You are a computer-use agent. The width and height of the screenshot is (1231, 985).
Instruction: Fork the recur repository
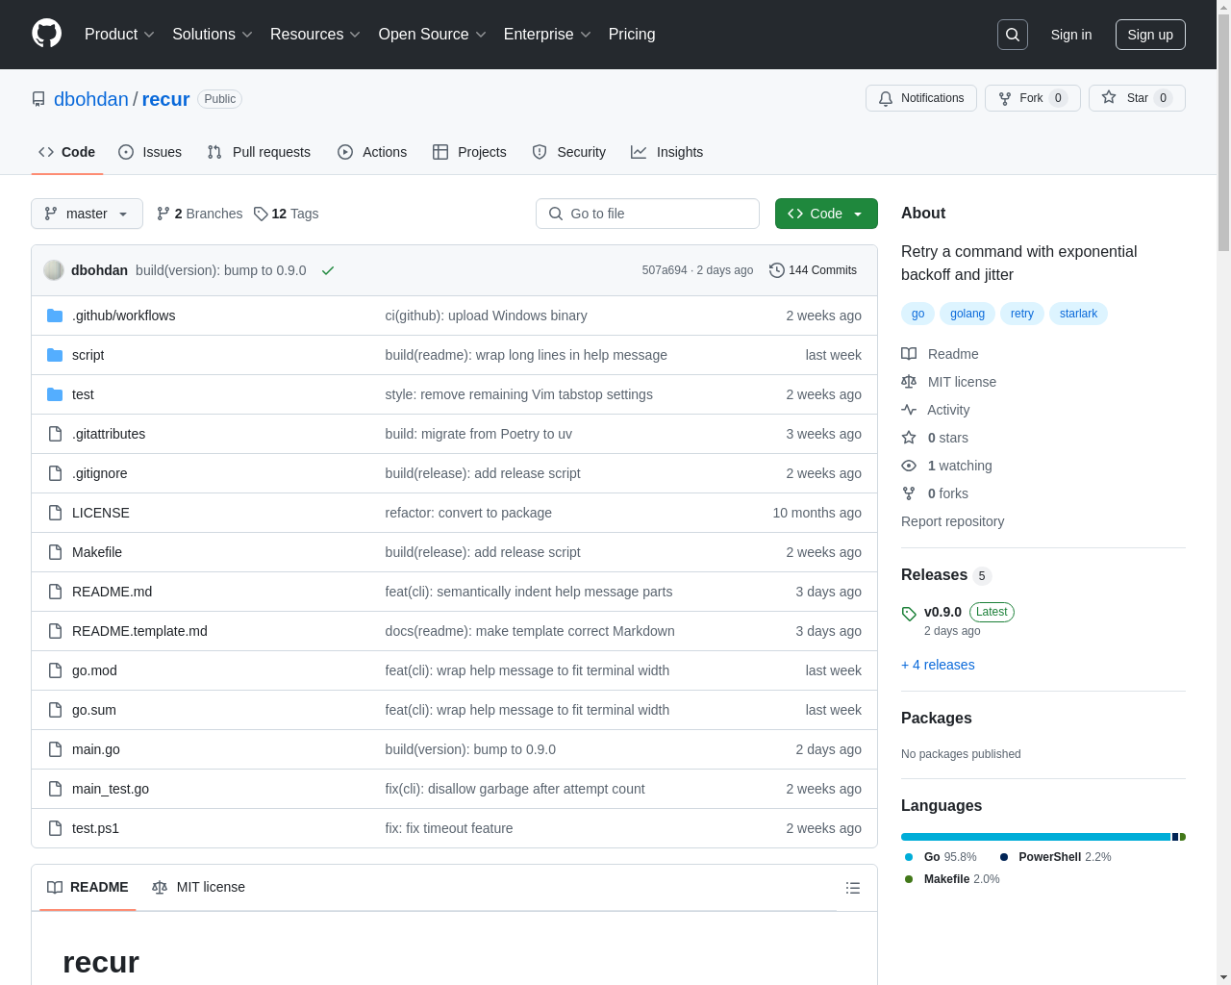tap(1032, 98)
